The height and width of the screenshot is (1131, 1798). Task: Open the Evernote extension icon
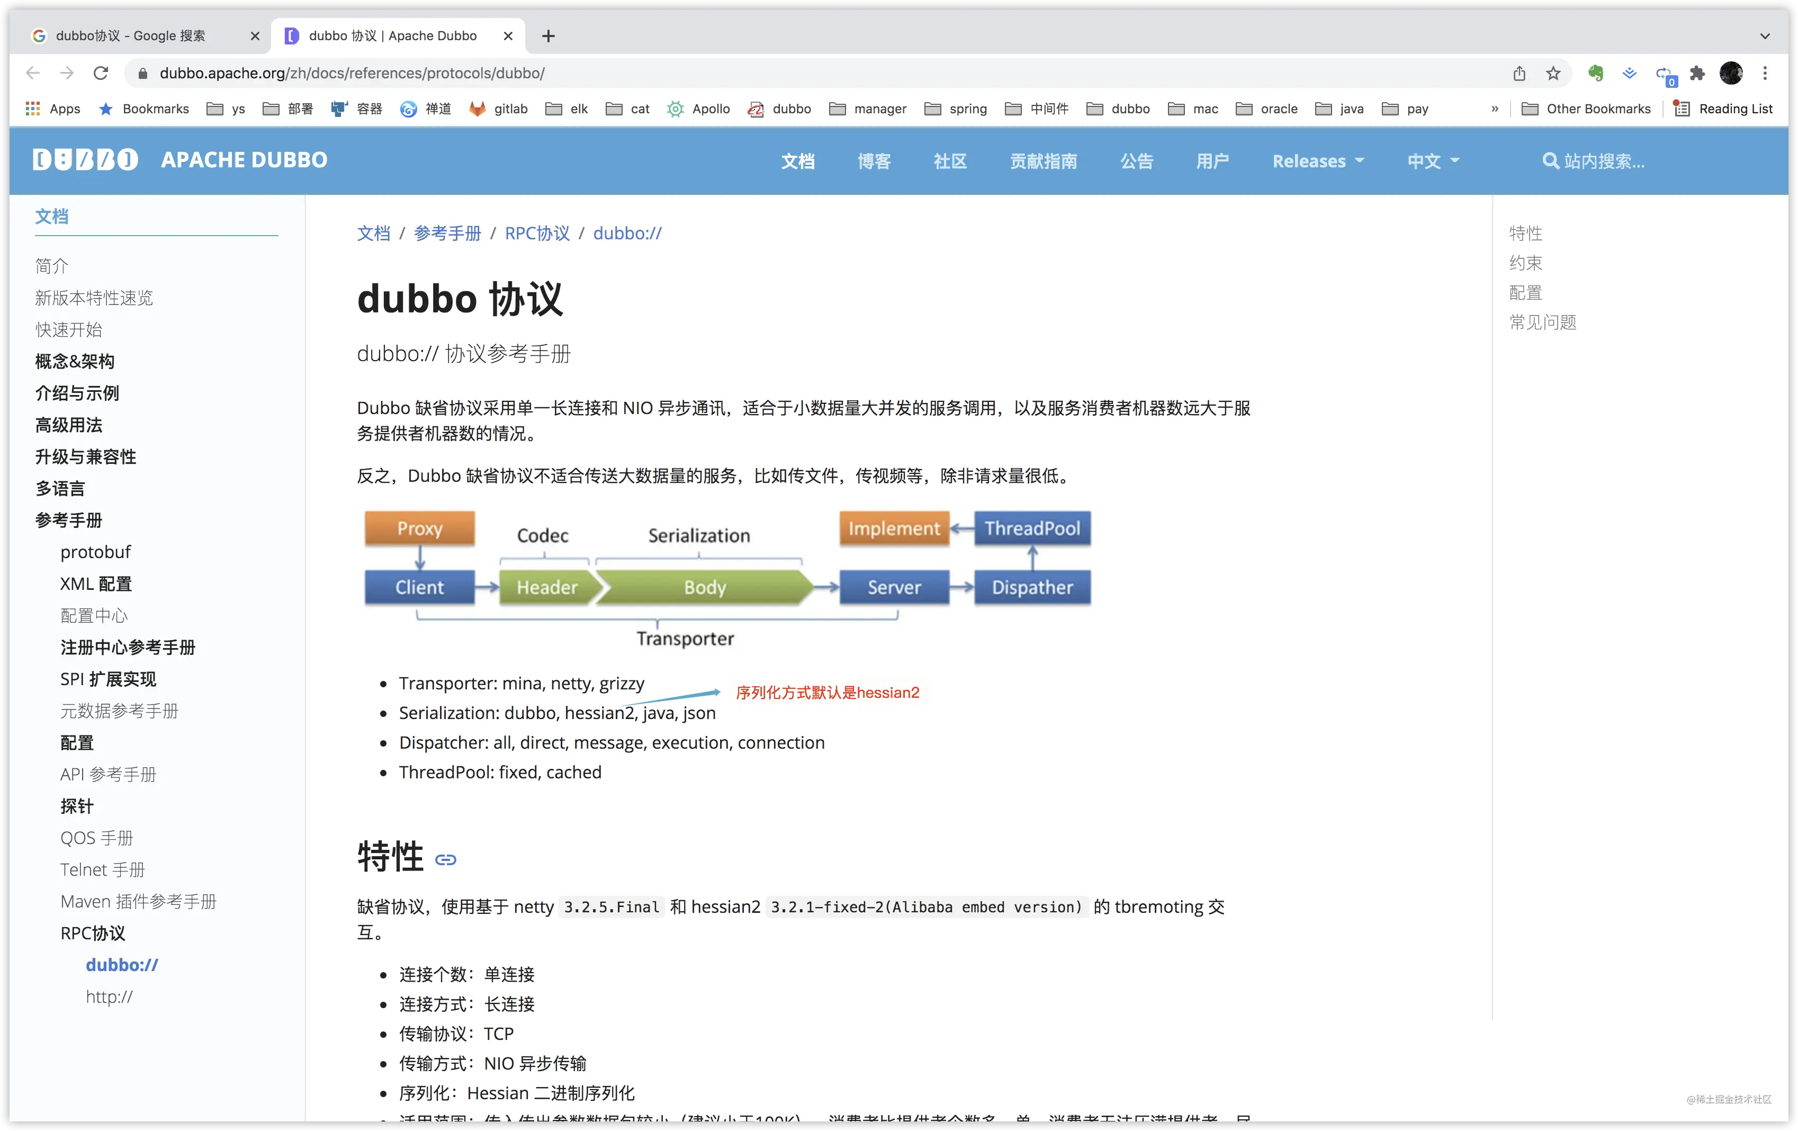(x=1596, y=73)
